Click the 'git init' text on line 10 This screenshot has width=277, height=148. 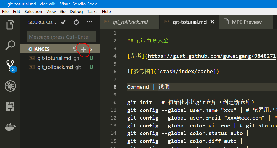coord(139,102)
